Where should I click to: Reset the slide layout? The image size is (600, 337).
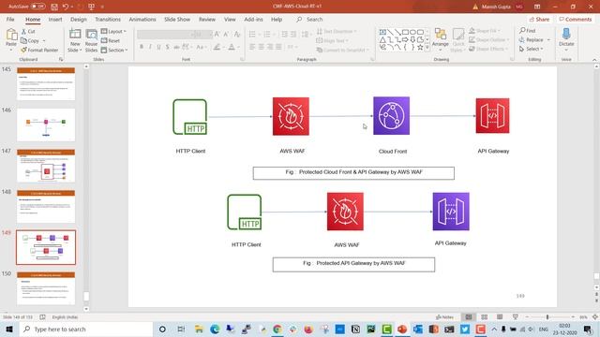[111, 40]
